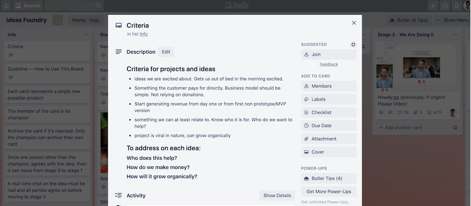Click the Ideas Foundry board title

click(x=26, y=20)
